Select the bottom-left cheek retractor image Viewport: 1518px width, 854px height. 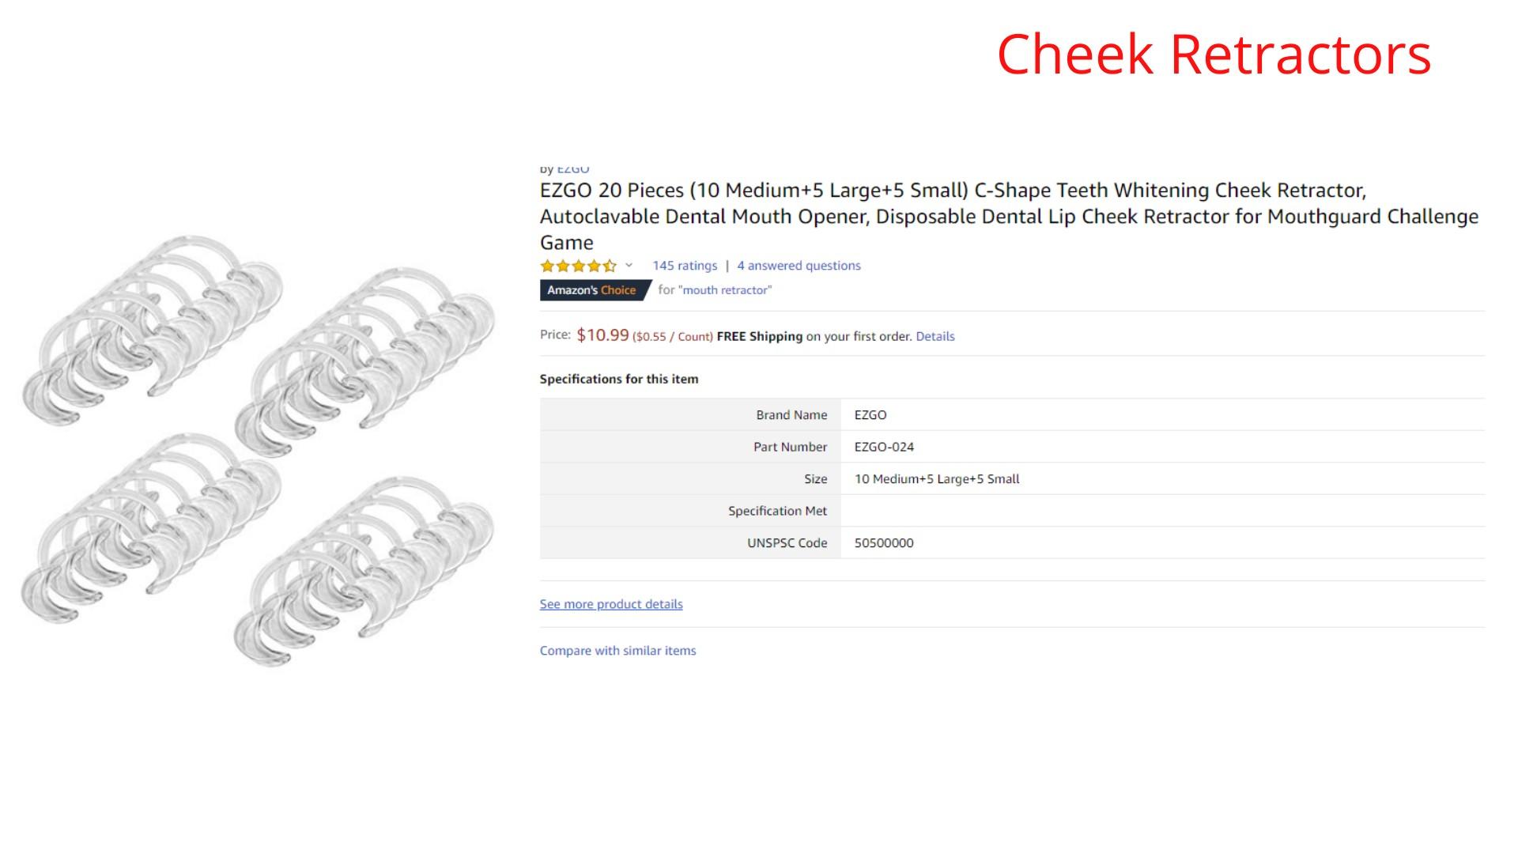pos(152,527)
